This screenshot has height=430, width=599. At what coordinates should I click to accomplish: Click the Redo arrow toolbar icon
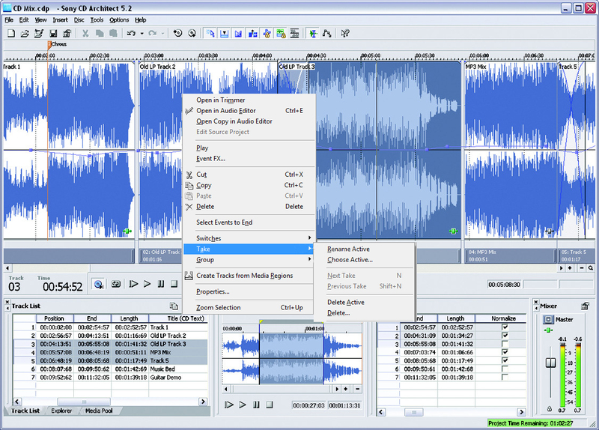pos(153,34)
